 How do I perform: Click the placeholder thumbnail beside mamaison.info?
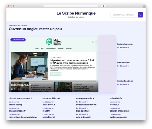107,63
